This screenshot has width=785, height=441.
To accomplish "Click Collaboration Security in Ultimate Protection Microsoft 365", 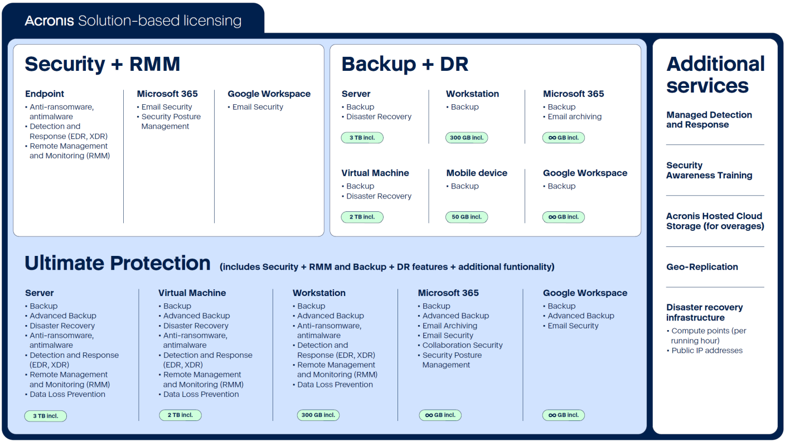I will 462,345.
